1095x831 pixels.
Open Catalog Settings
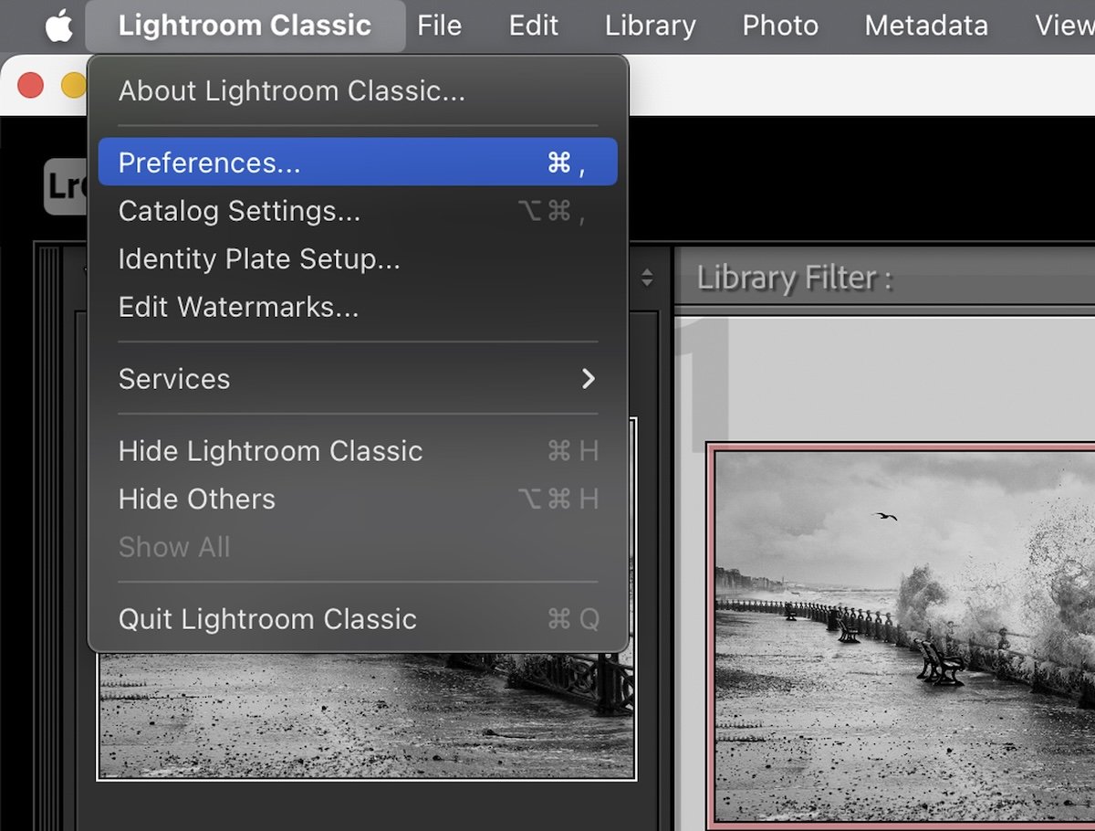coord(237,211)
